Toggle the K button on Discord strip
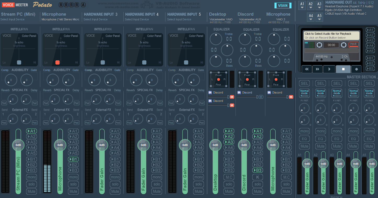378x198 pixels. point(257,177)
